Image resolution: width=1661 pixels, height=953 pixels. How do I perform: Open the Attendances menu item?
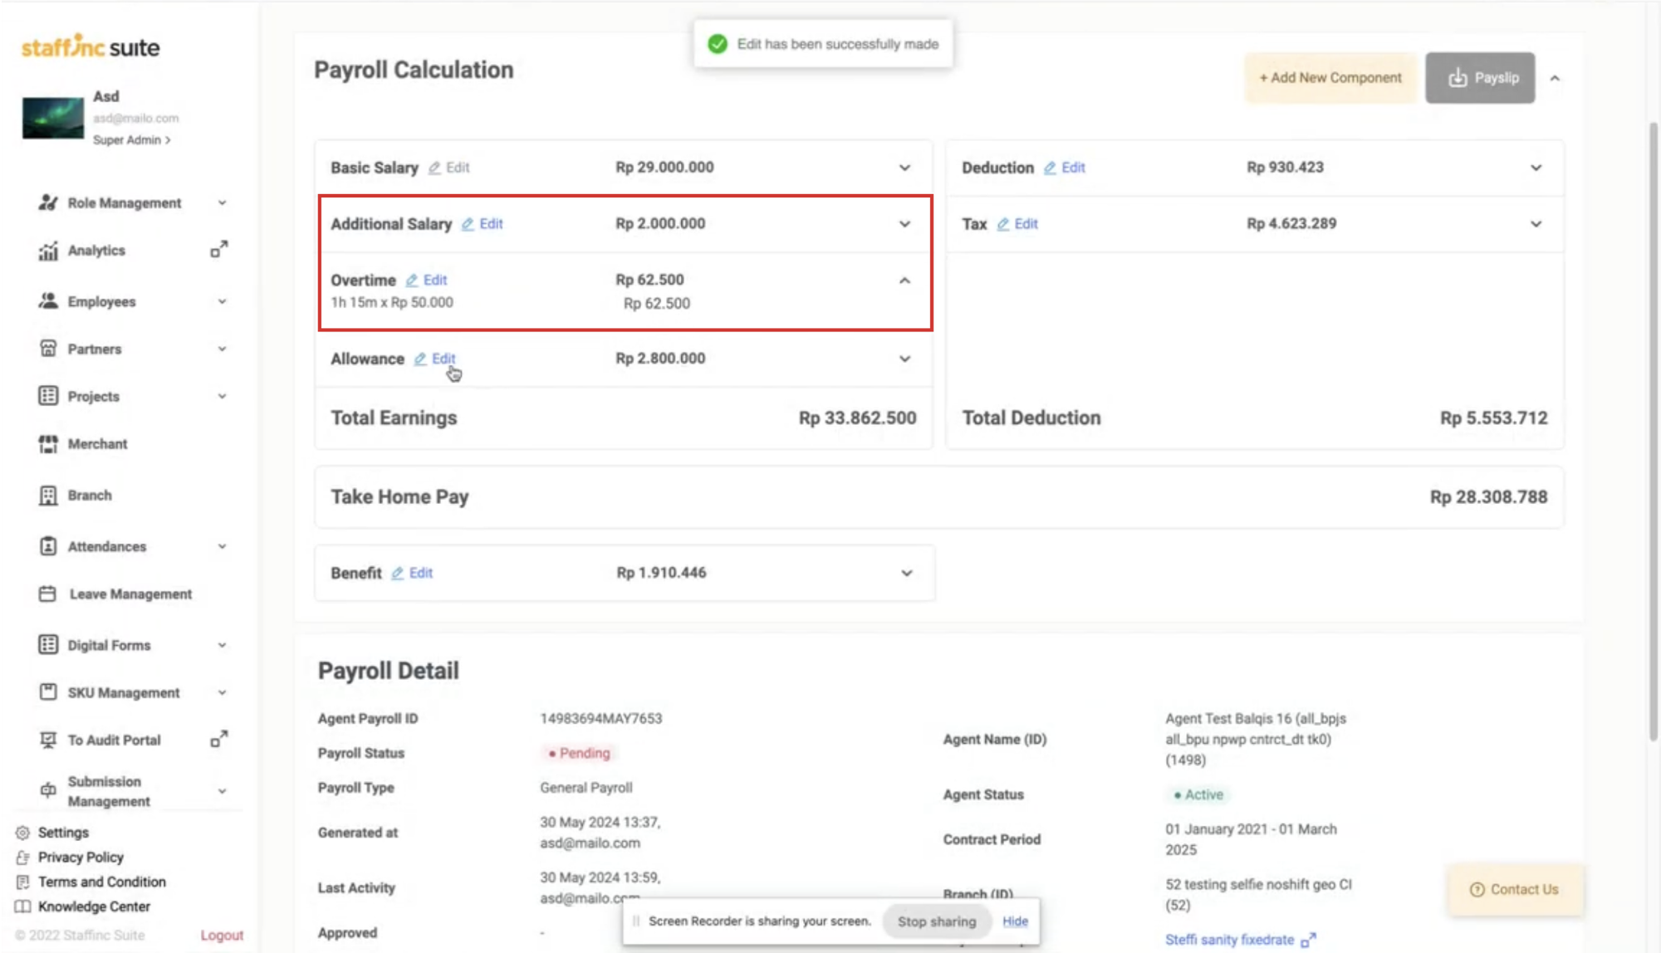[107, 546]
